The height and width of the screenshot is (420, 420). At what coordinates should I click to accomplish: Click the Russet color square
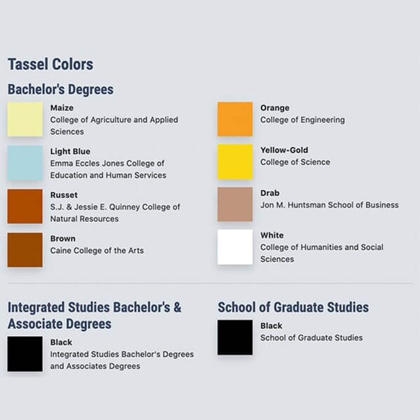tap(25, 206)
